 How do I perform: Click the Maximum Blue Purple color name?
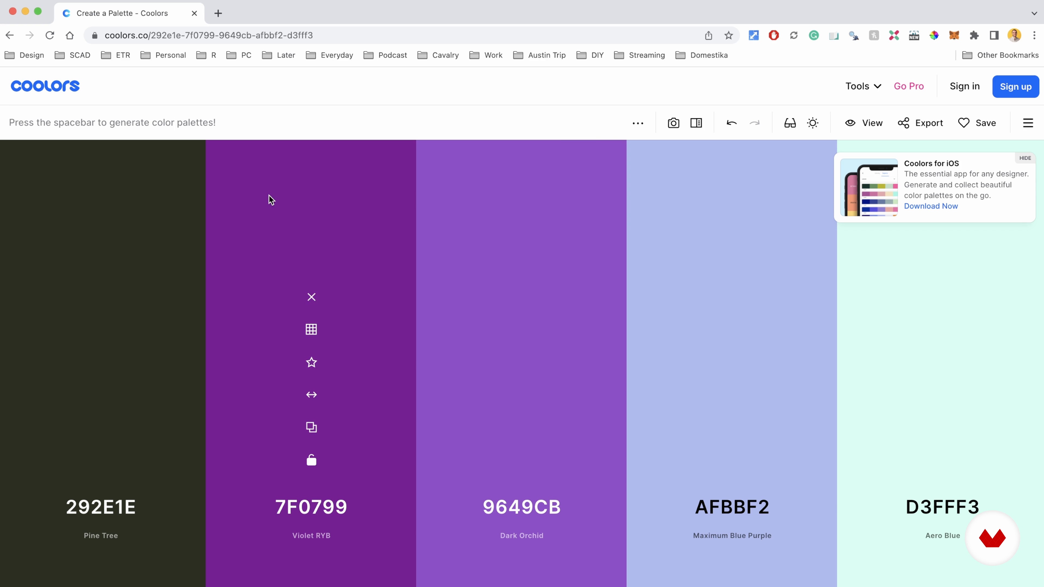(x=732, y=536)
